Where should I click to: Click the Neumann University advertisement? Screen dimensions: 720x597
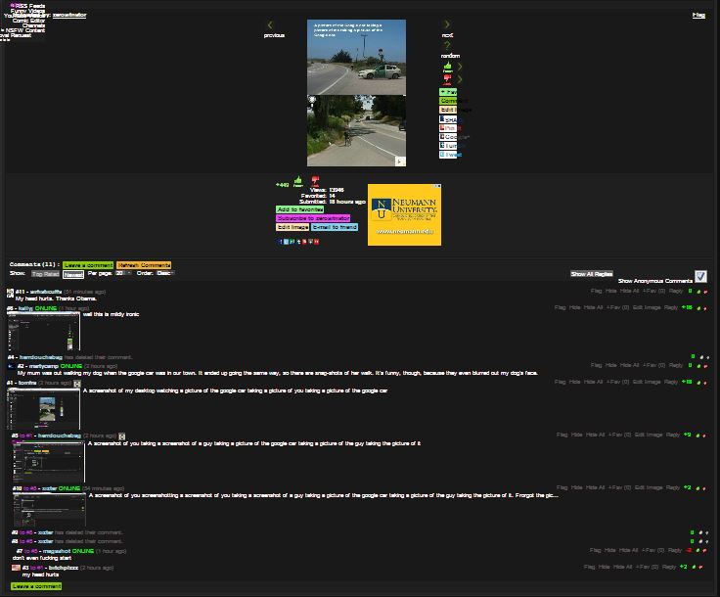pyautogui.click(x=404, y=215)
